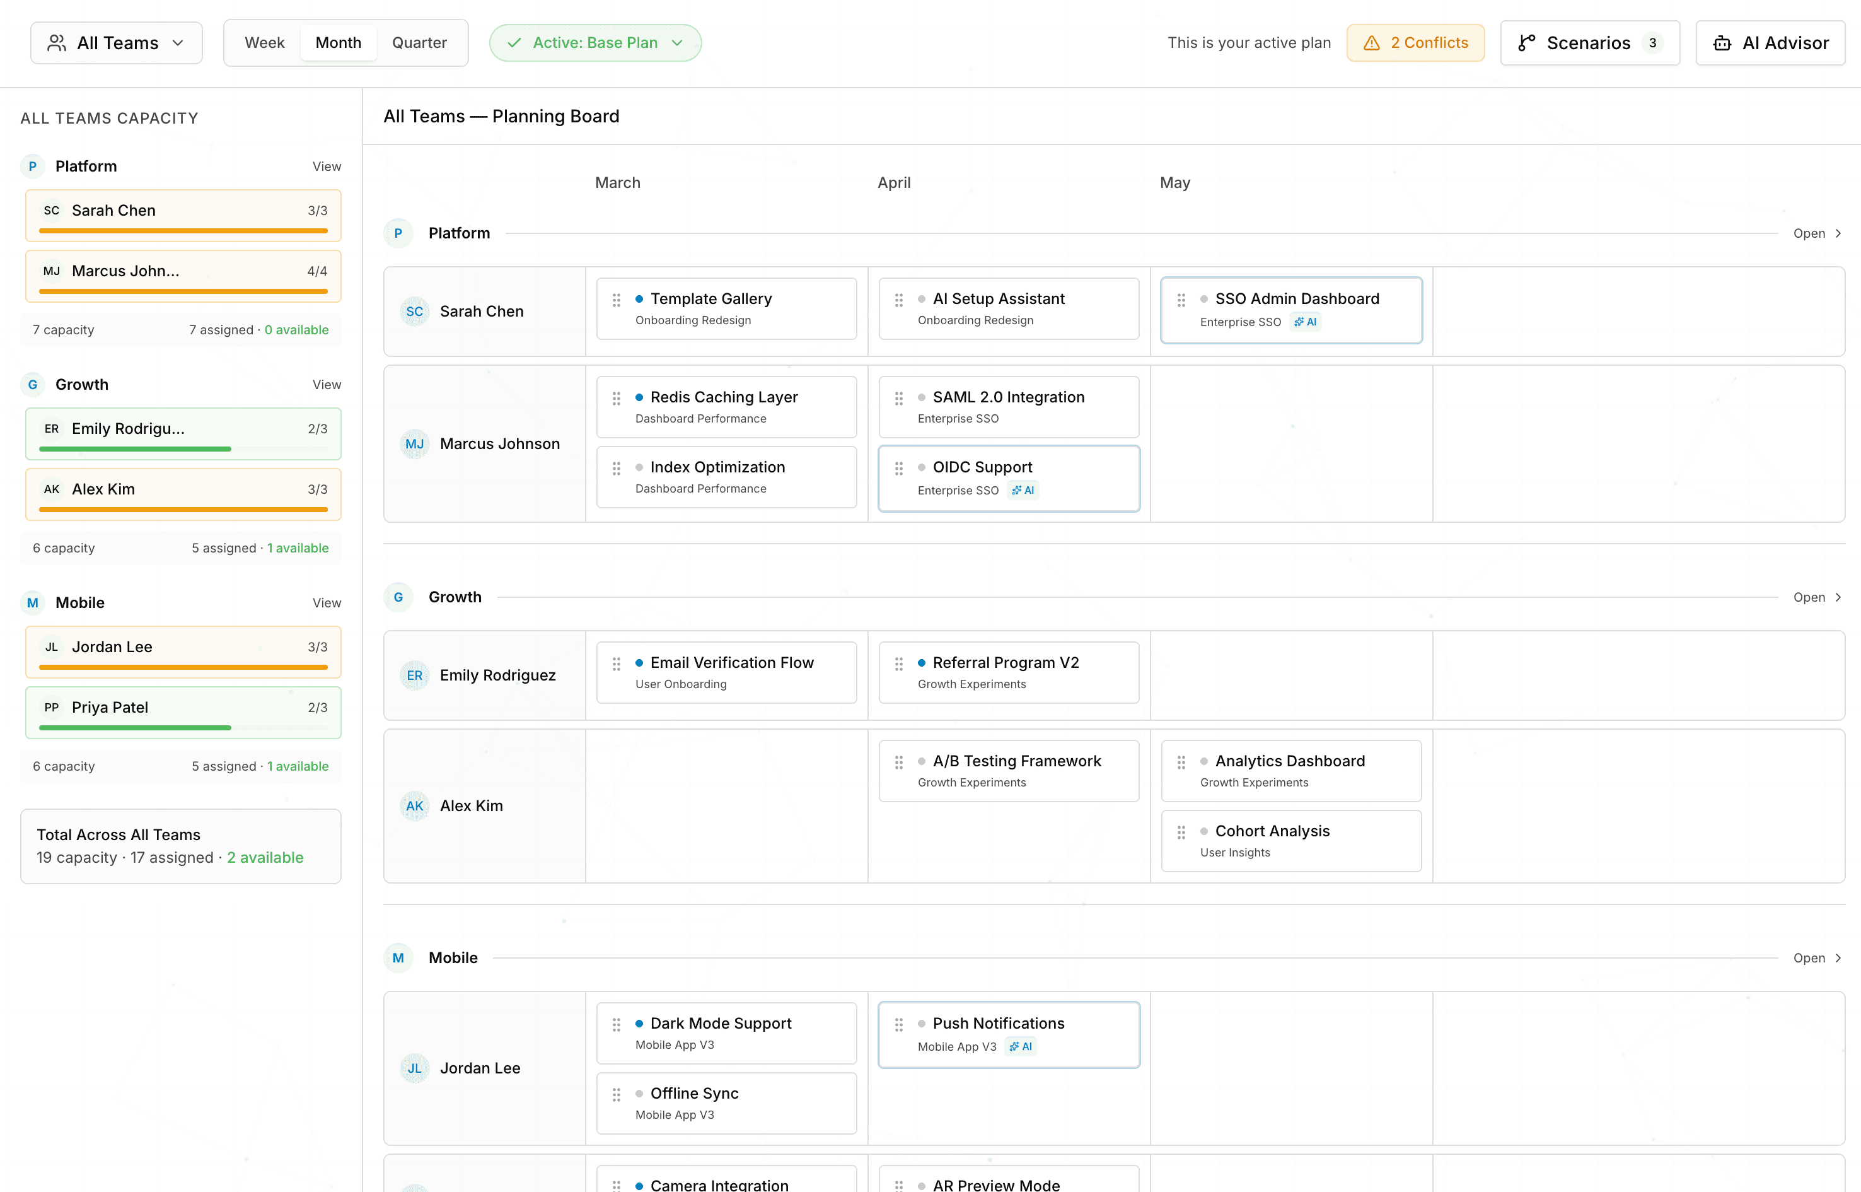Click the robot icon on AI Advisor
The height and width of the screenshot is (1192, 1861).
click(1722, 44)
